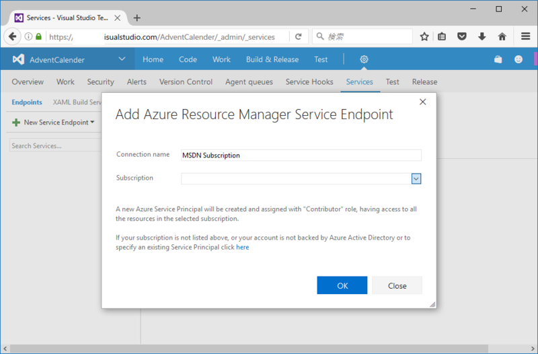Click the dialog resize grip corner

[x=432, y=305]
